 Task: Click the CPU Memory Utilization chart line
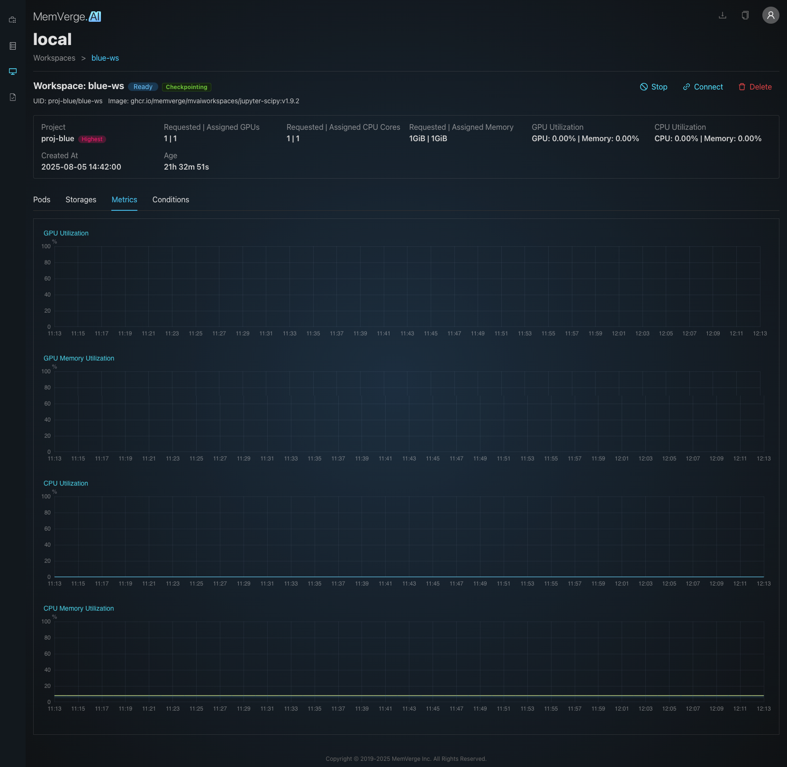click(x=408, y=695)
